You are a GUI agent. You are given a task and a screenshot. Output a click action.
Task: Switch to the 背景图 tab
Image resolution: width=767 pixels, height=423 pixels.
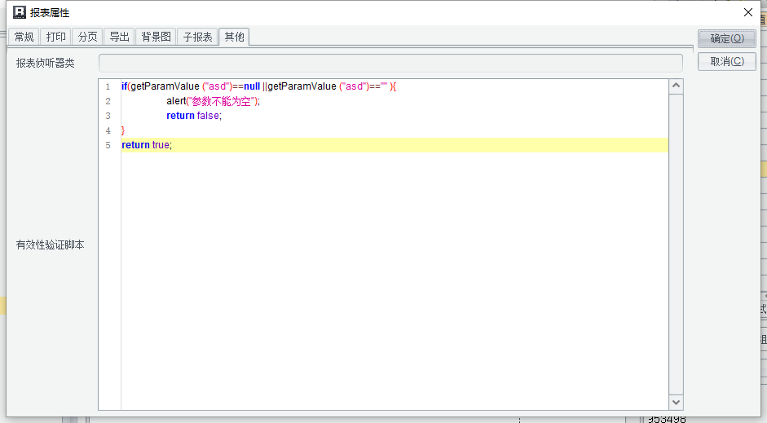[156, 37]
